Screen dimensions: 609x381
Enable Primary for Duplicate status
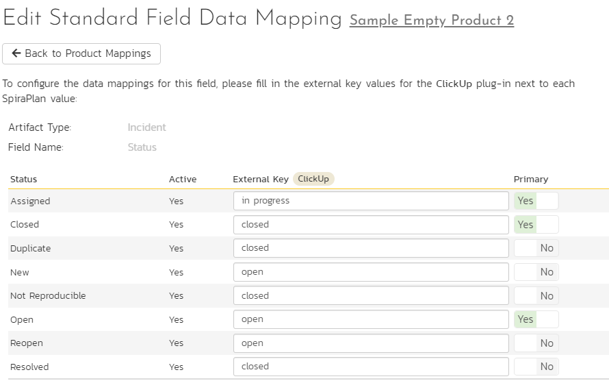536,248
